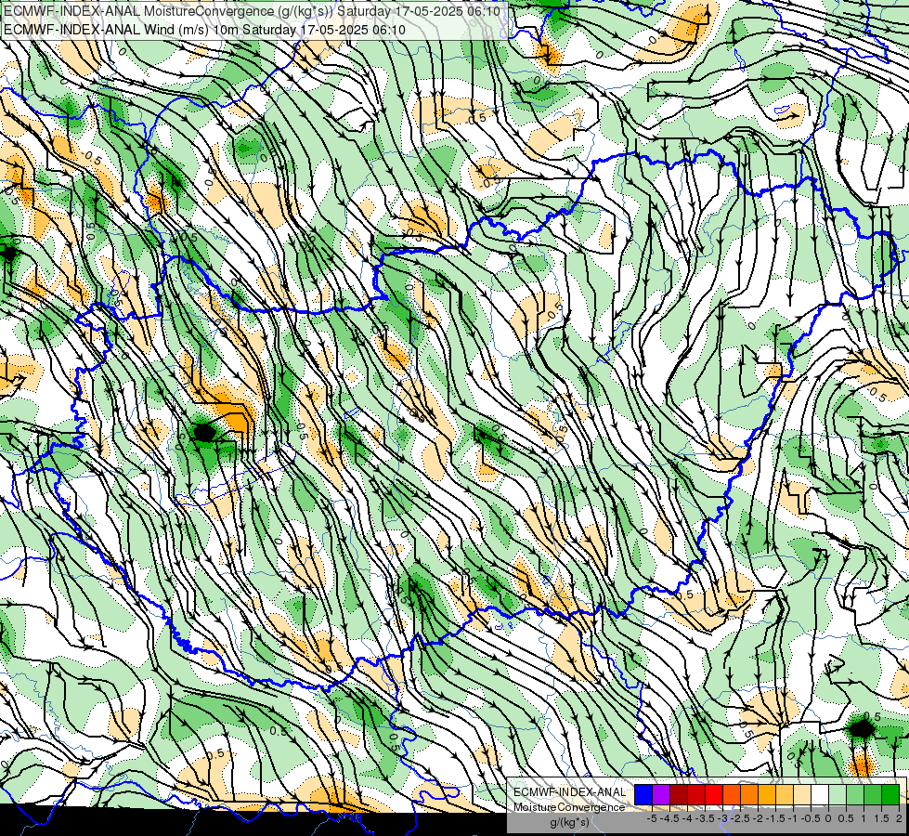Click the -5 legend tick label
Screen dimensions: 909x836
654,818
